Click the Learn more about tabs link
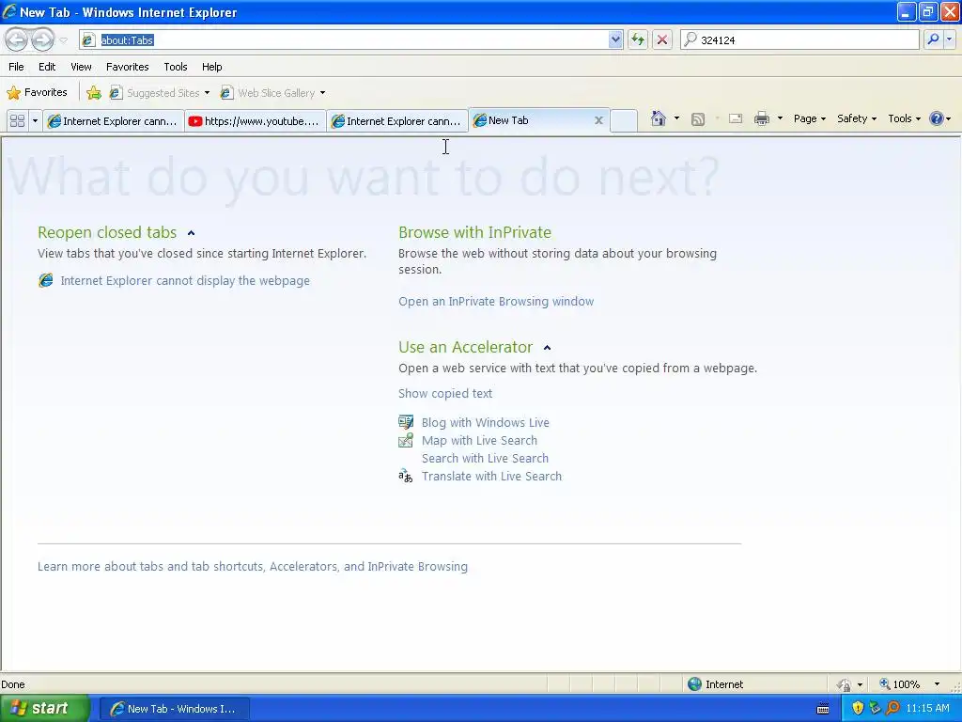This screenshot has width=962, height=722. point(253,567)
